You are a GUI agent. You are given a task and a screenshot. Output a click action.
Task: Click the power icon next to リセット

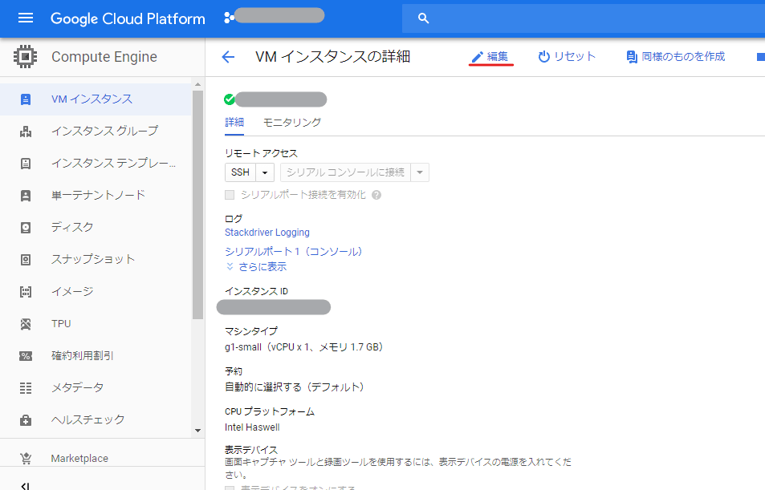point(543,57)
